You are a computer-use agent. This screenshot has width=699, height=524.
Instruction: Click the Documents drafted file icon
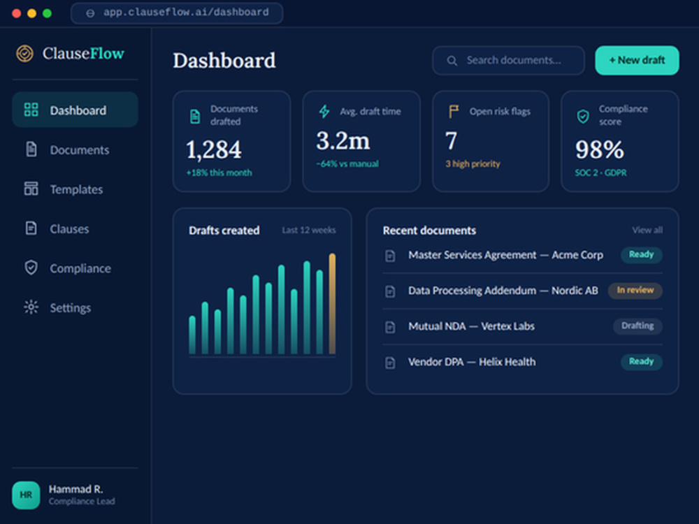point(195,116)
